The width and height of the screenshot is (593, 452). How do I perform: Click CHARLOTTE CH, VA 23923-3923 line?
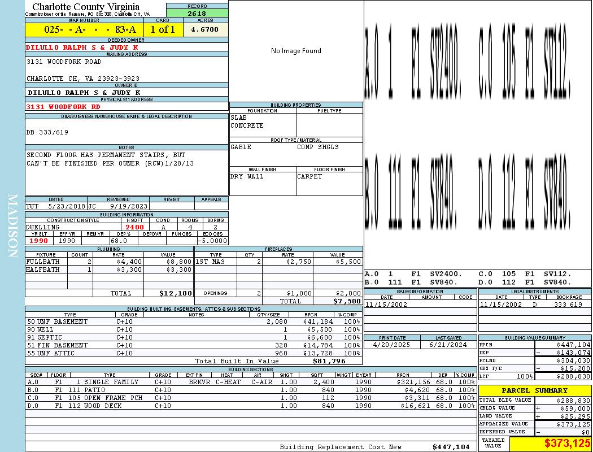click(83, 79)
